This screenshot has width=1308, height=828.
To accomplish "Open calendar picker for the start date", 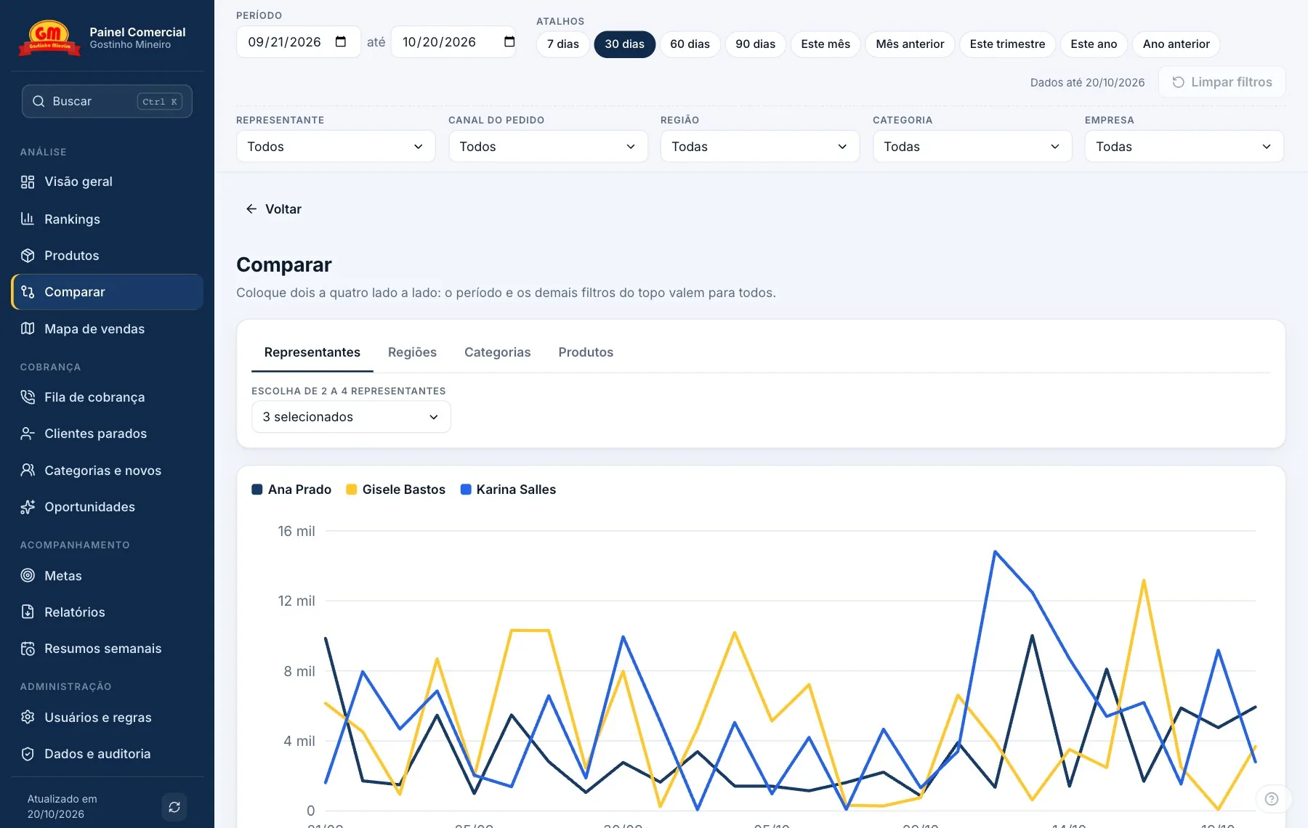I will click(341, 42).
